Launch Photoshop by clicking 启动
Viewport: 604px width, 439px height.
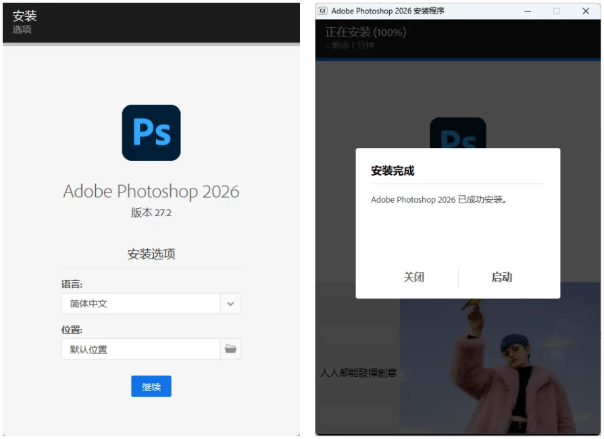(502, 277)
